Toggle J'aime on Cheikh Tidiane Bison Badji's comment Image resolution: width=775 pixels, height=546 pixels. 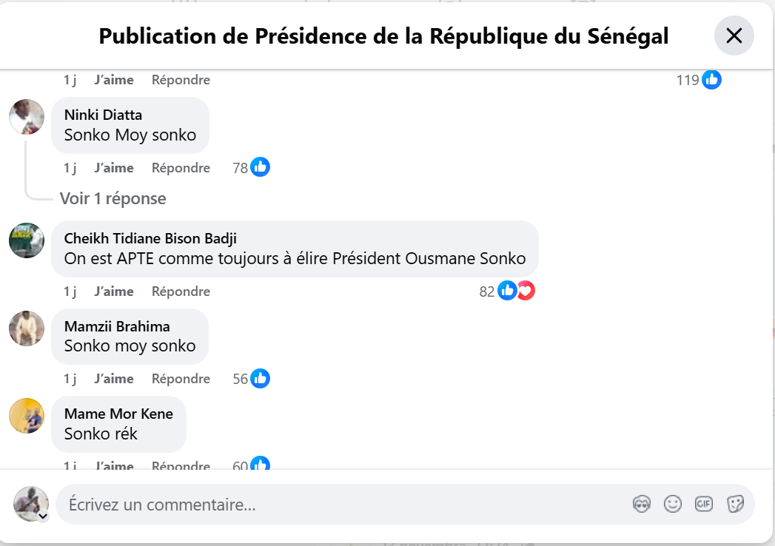pyautogui.click(x=114, y=291)
